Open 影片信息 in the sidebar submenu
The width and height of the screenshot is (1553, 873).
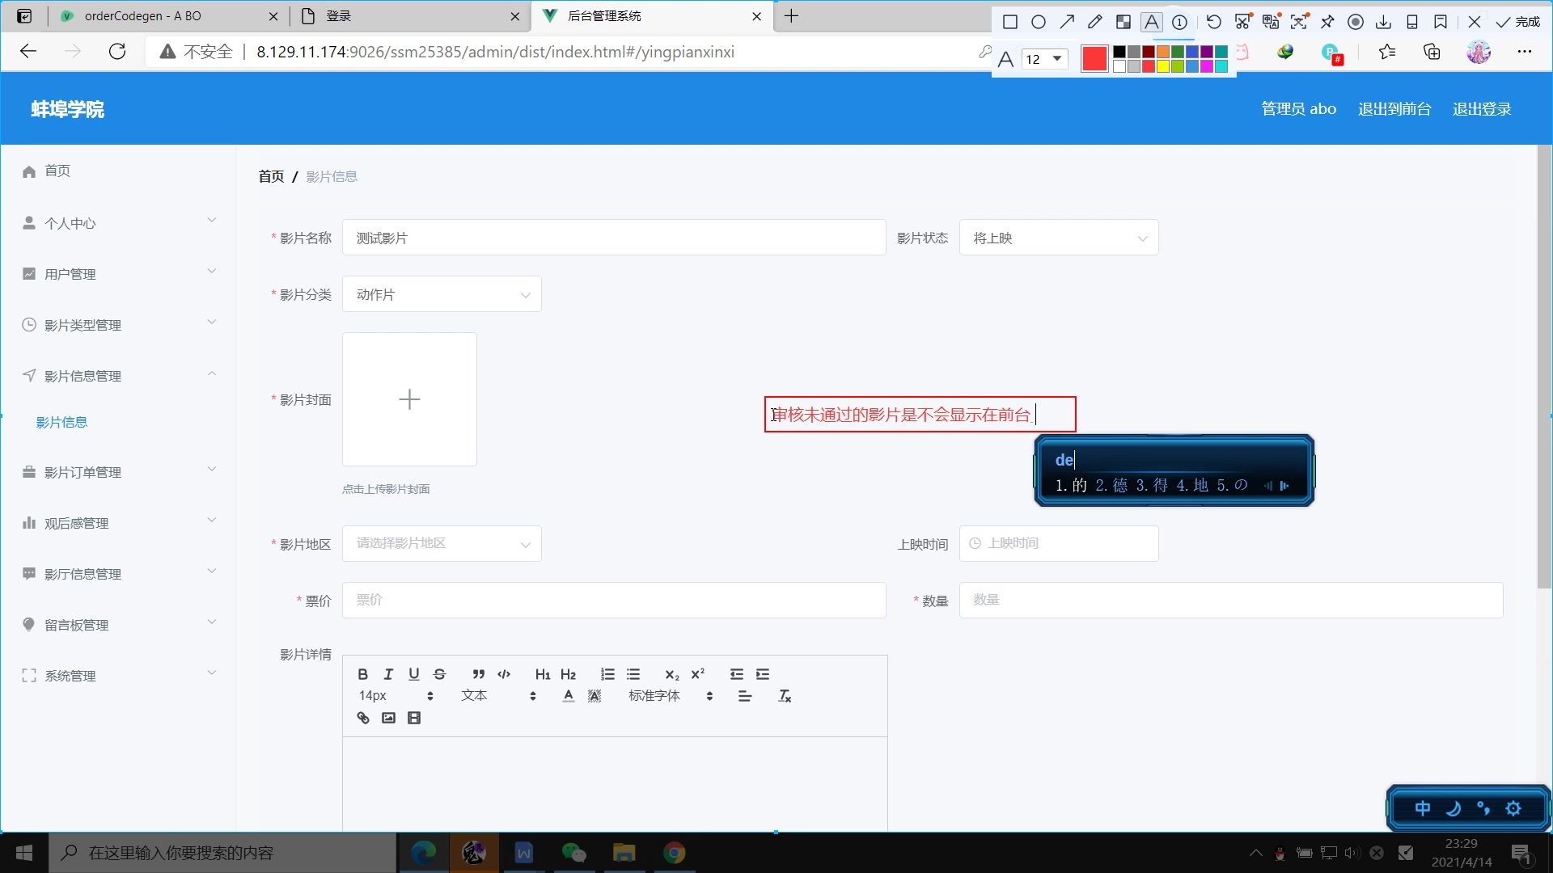(x=61, y=422)
